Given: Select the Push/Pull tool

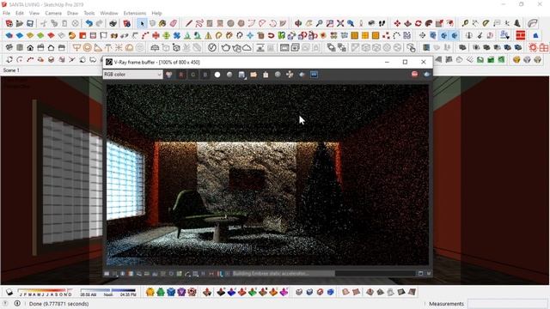Looking at the screenshot, I should (x=407, y=23).
